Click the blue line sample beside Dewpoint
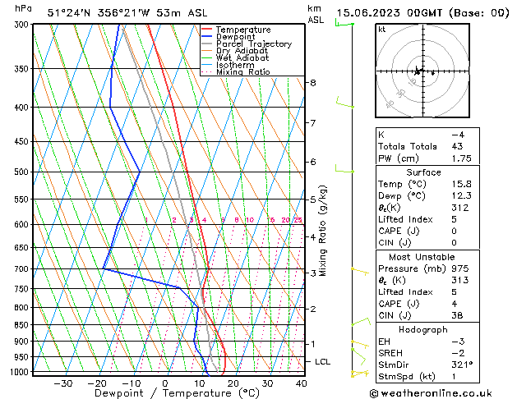The width and height of the screenshot is (517, 399). pos(207,37)
